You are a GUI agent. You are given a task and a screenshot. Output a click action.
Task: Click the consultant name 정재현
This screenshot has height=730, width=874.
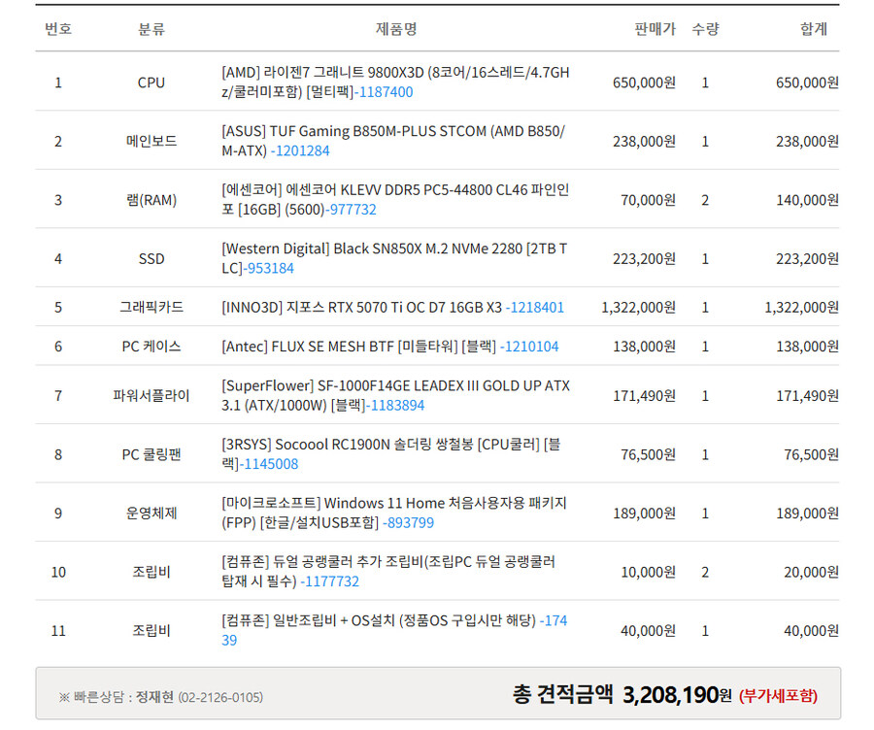point(155,697)
